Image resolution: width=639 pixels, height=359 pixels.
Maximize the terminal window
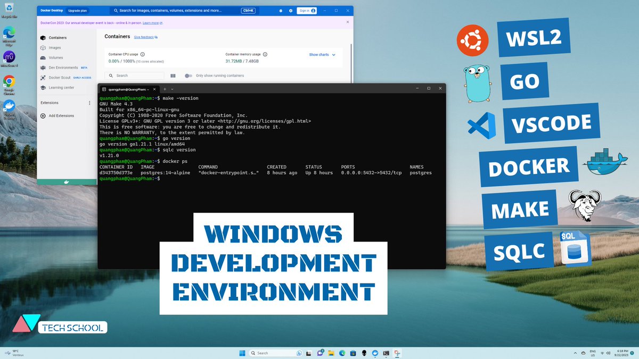[x=429, y=88]
